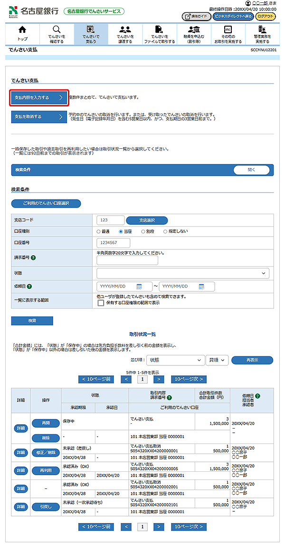285x545 pixels.
Task: Click help icon next to 請求番号
Action: [34, 258]
